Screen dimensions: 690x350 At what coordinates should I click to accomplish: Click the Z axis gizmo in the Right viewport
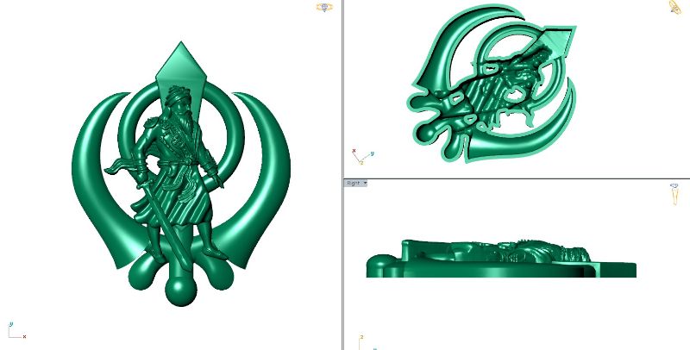click(x=362, y=339)
